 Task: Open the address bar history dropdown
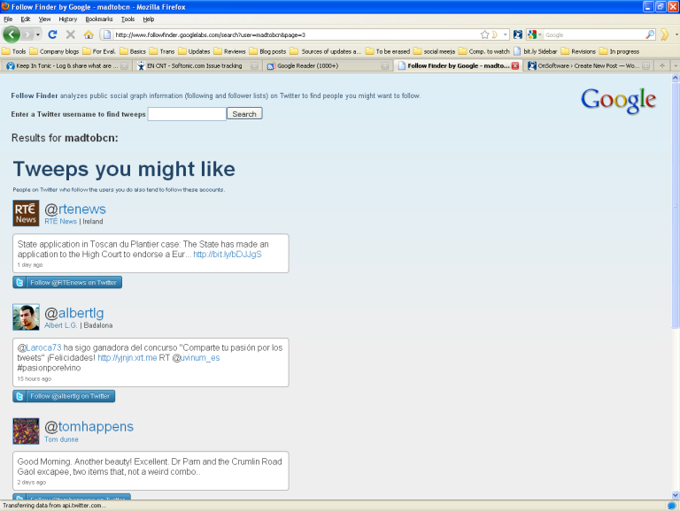(506, 34)
